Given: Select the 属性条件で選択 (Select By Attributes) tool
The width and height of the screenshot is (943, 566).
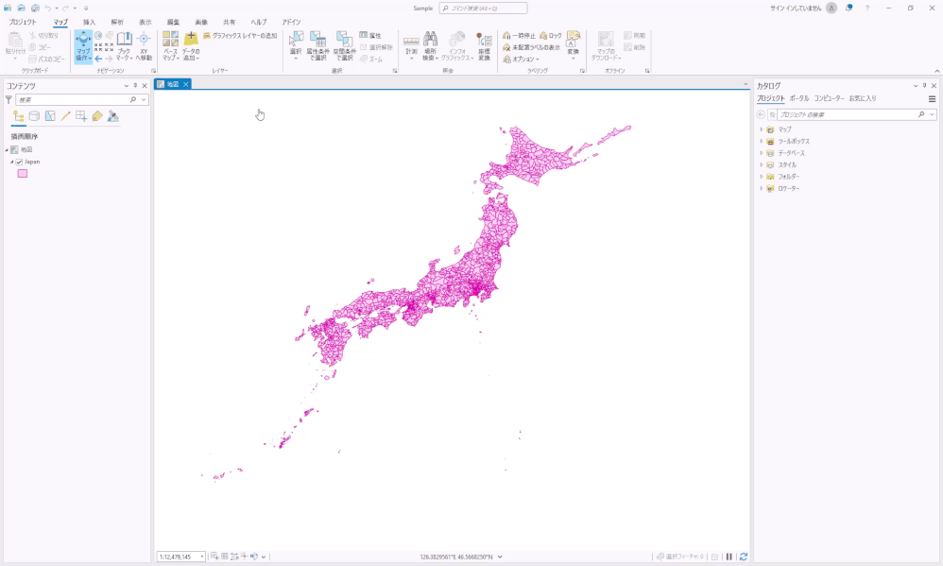Looking at the screenshot, I should pyautogui.click(x=317, y=45).
